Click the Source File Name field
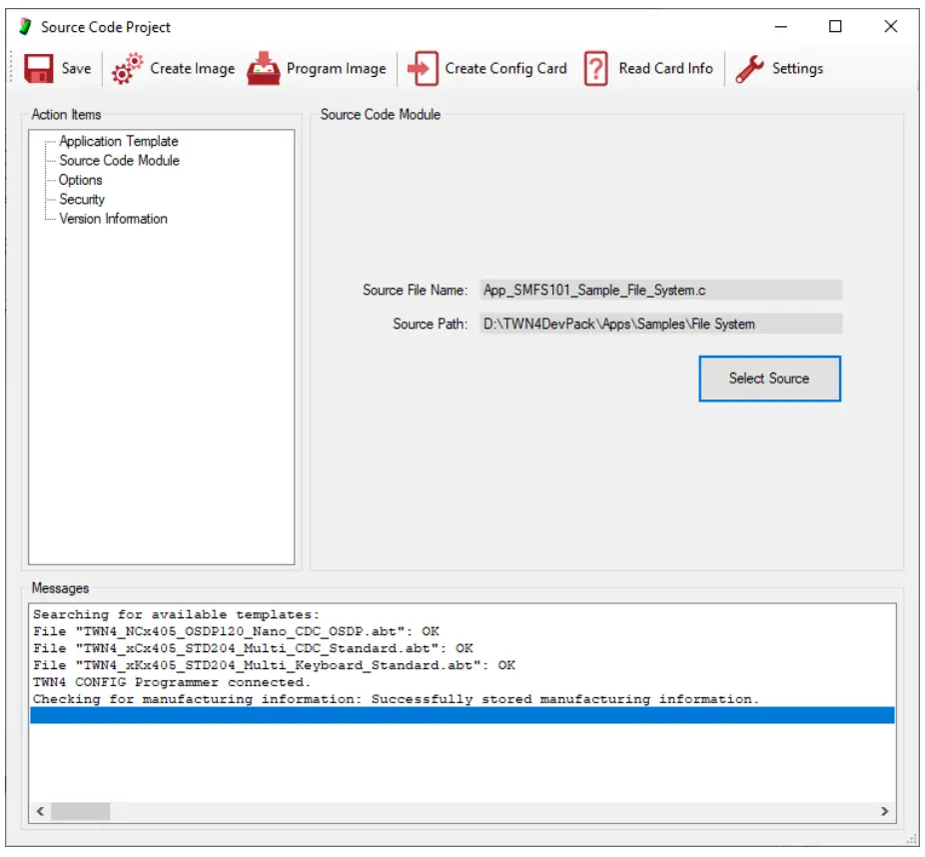 click(x=660, y=291)
